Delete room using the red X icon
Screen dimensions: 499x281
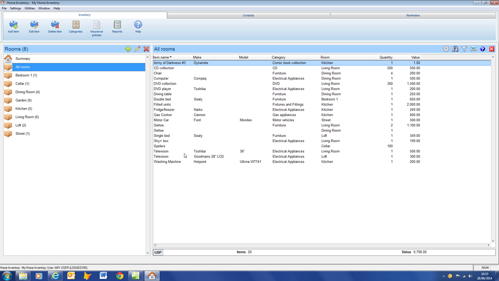pyautogui.click(x=147, y=49)
